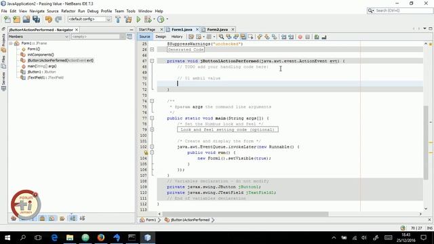Image resolution: width=434 pixels, height=244 pixels.
Task: Collapse the Form1 :: JFrame tree node
Action: pos(11,43)
